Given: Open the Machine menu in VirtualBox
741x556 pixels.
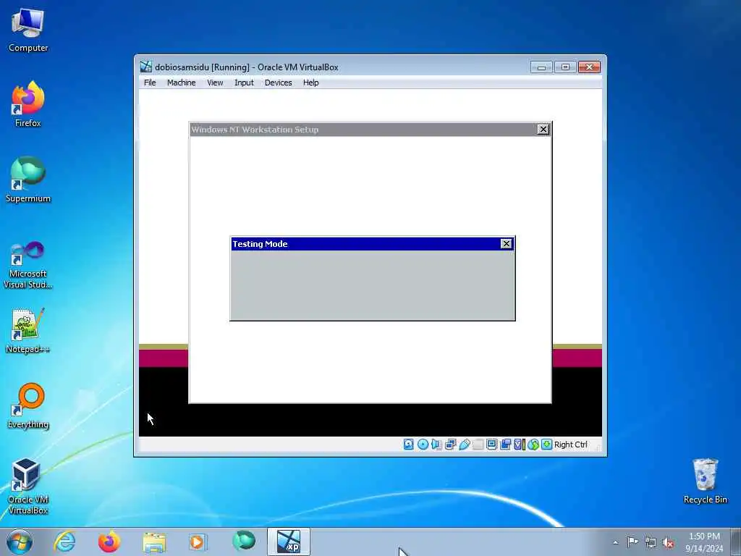Looking at the screenshot, I should pyautogui.click(x=182, y=83).
